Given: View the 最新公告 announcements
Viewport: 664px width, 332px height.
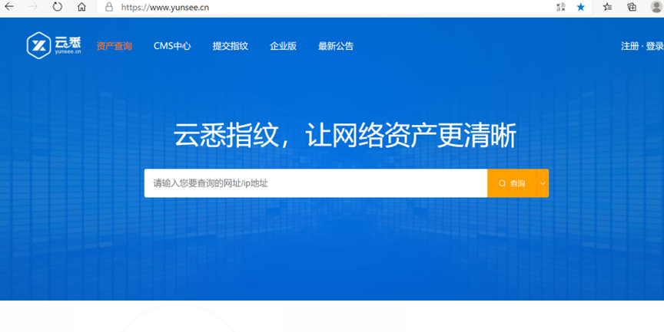Looking at the screenshot, I should [x=336, y=46].
